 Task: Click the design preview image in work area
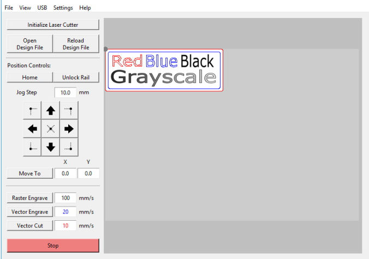tap(164, 70)
